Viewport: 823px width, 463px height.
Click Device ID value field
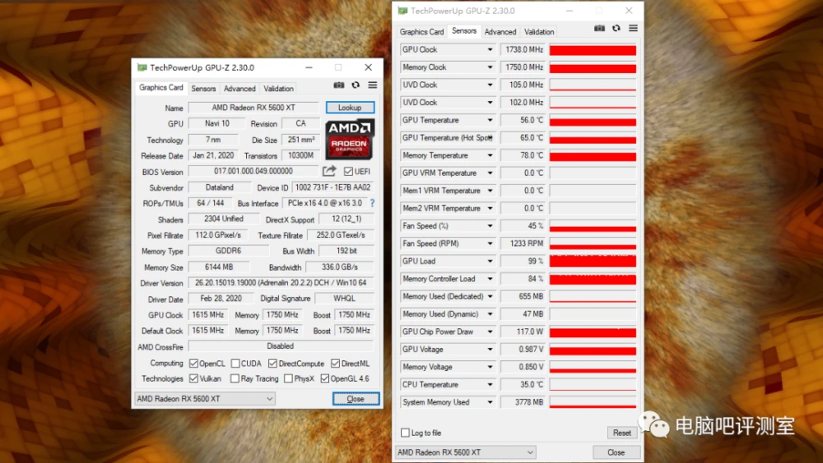coord(332,188)
